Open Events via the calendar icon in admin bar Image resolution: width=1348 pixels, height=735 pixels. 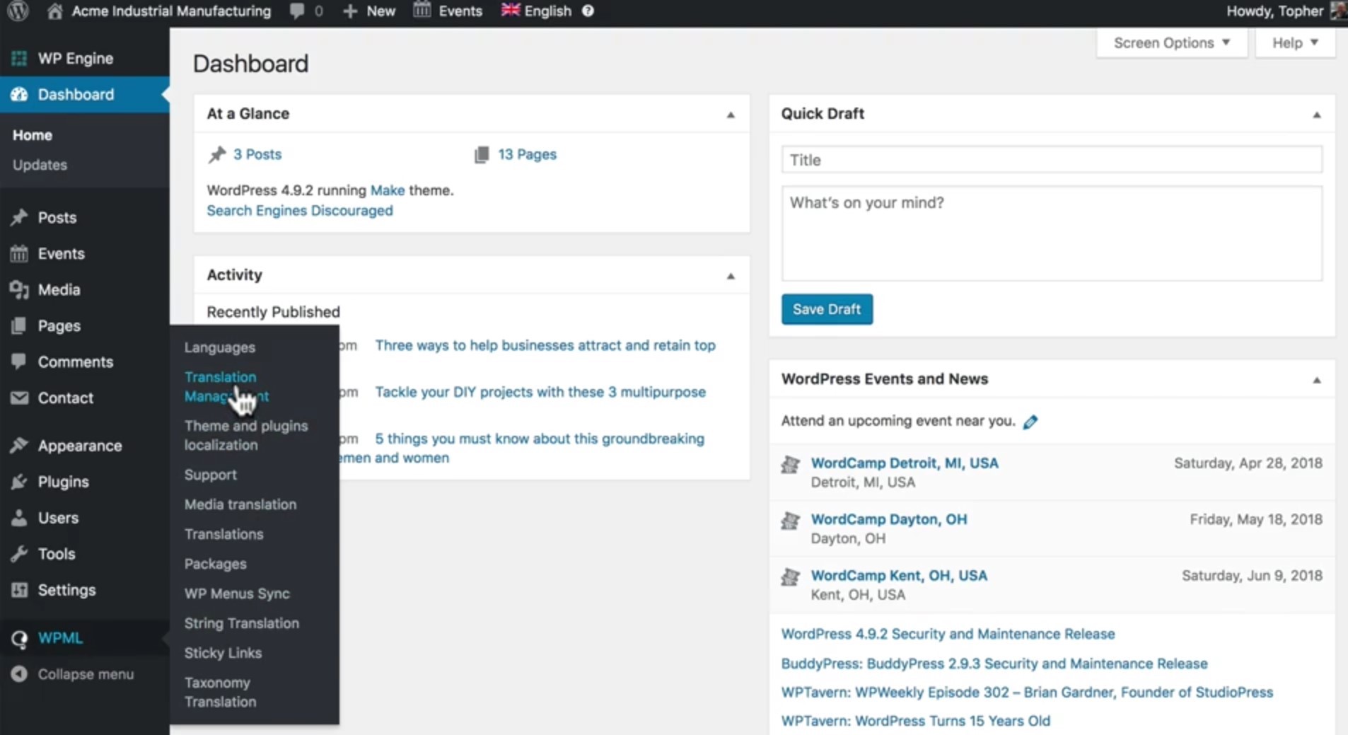pos(422,11)
